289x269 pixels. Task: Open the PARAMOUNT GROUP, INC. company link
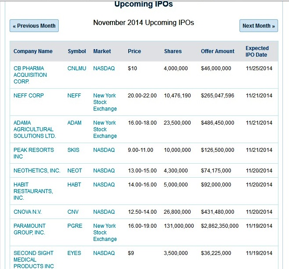click(29, 229)
